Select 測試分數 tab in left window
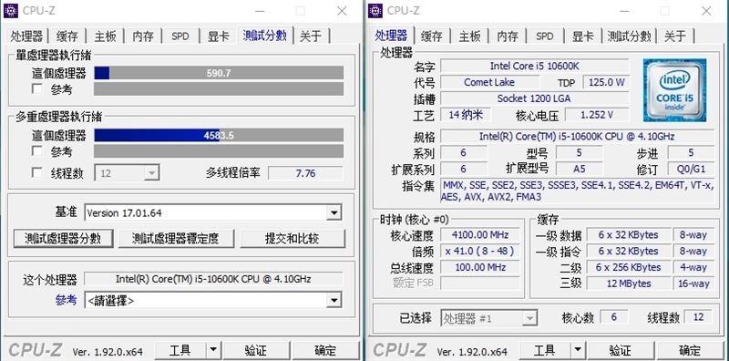Screen dimensions: 729x361 pyautogui.click(x=265, y=36)
